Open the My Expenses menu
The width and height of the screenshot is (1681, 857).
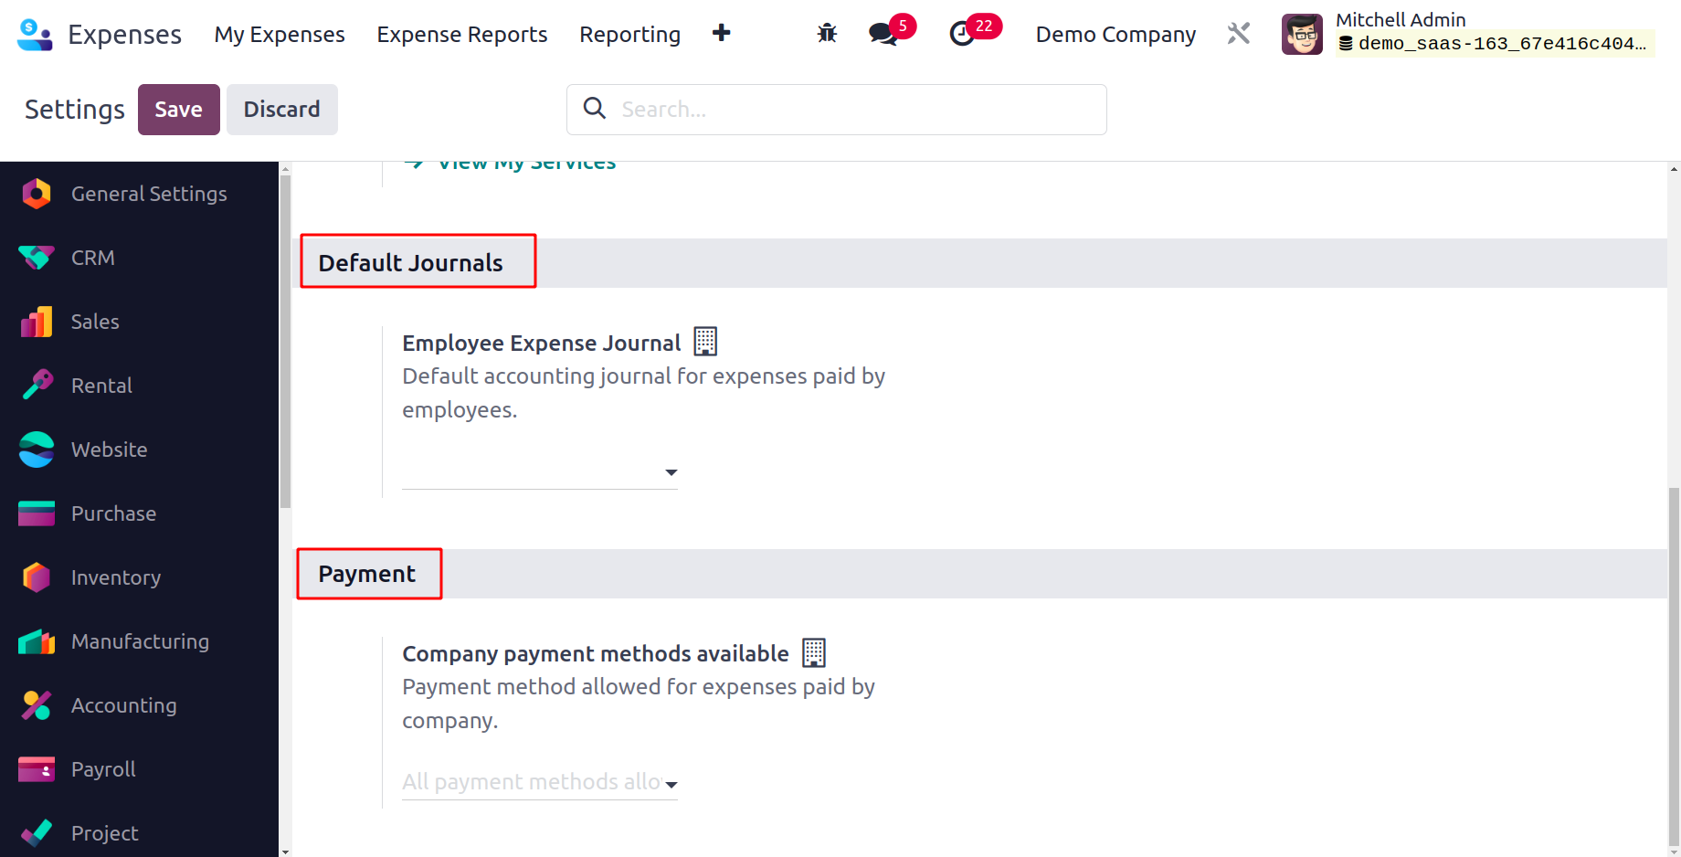point(280,34)
